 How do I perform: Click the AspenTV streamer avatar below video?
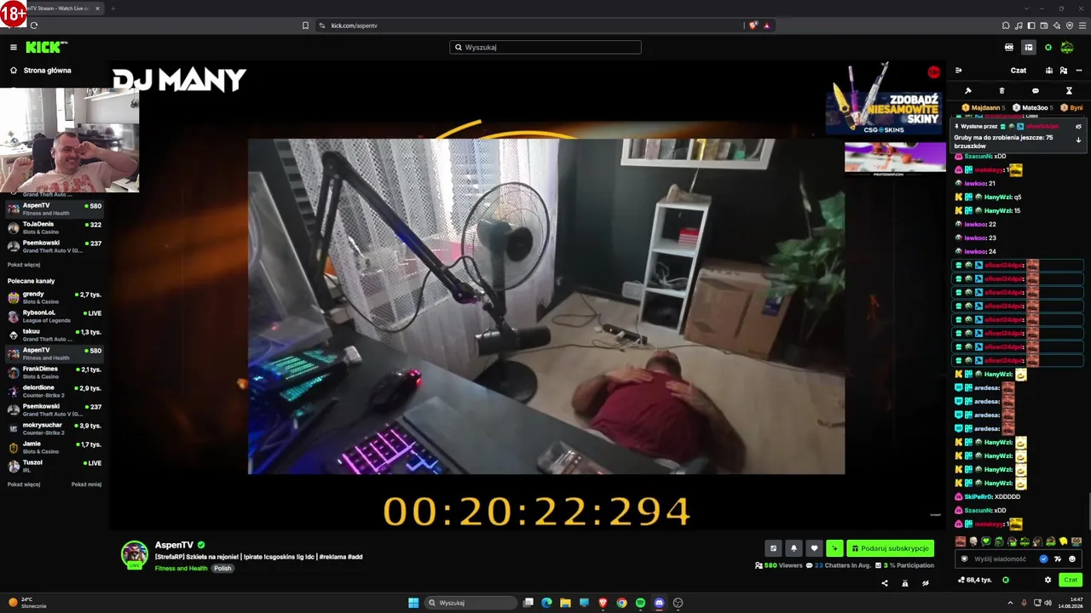135,554
